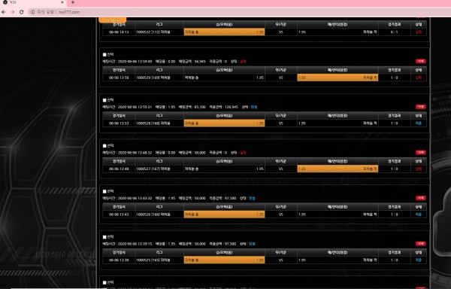
Task: Click the highlighted even pick in game 1000529
Action: click(337, 78)
